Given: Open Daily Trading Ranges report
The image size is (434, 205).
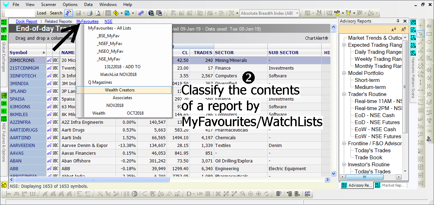Looking at the screenshot, I should pos(378,52).
